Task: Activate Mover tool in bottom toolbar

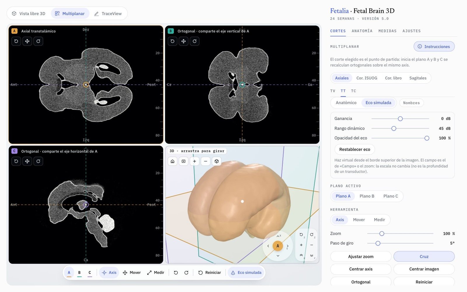Action: (x=132, y=273)
